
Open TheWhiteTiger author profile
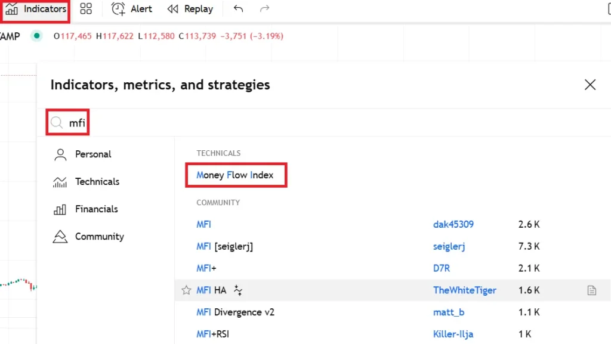click(464, 290)
